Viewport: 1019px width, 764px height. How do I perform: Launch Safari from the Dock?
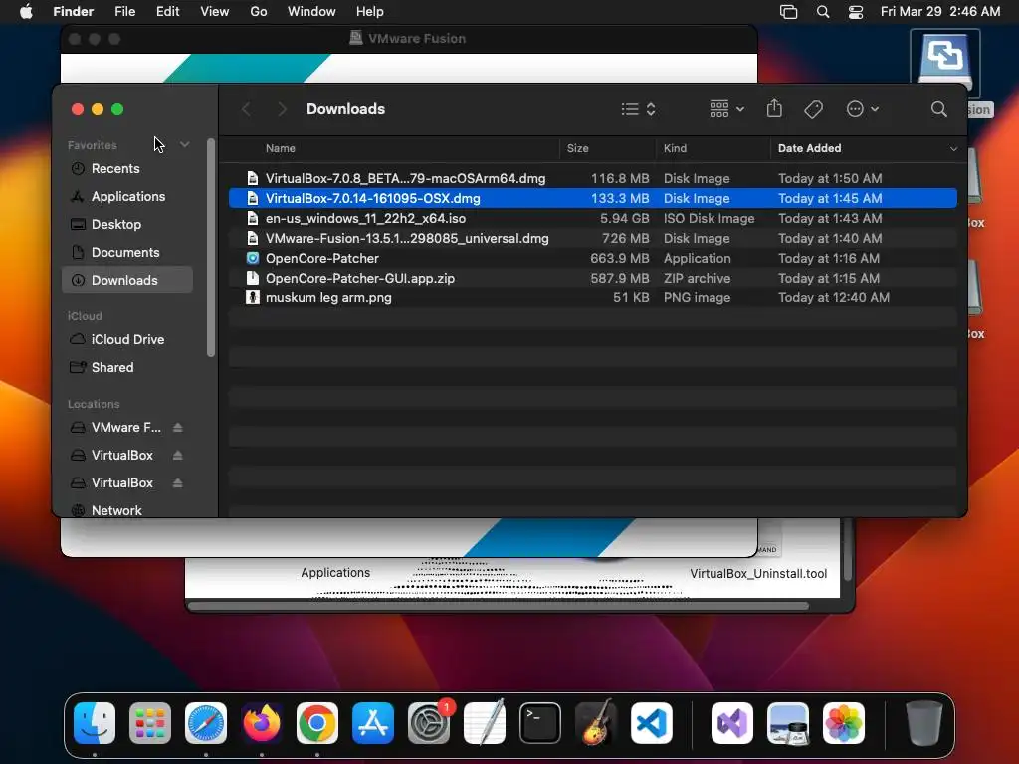click(206, 723)
